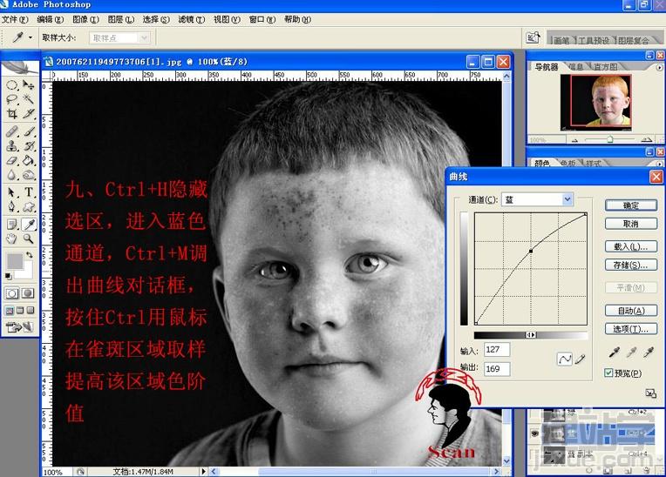This screenshot has height=477, width=666.
Task: Select the Blur tool
Action: 12,175
